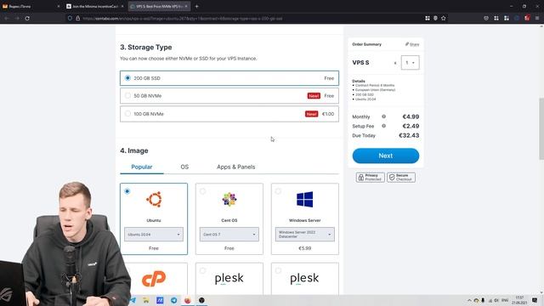
Task: Click the browser address bar URL
Action: click(x=182, y=19)
